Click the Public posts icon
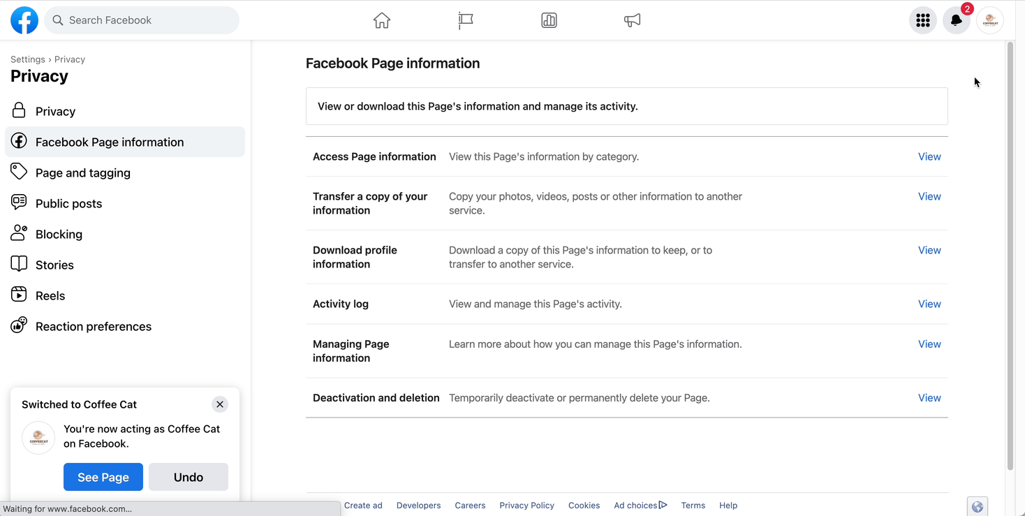Image resolution: width=1025 pixels, height=516 pixels. tap(19, 202)
